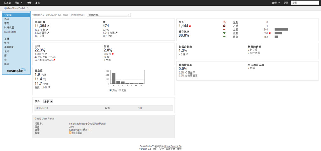Screen dimensions: 321x151
Task: Click the 2013-07-10 version event row
Action: tap(104, 108)
